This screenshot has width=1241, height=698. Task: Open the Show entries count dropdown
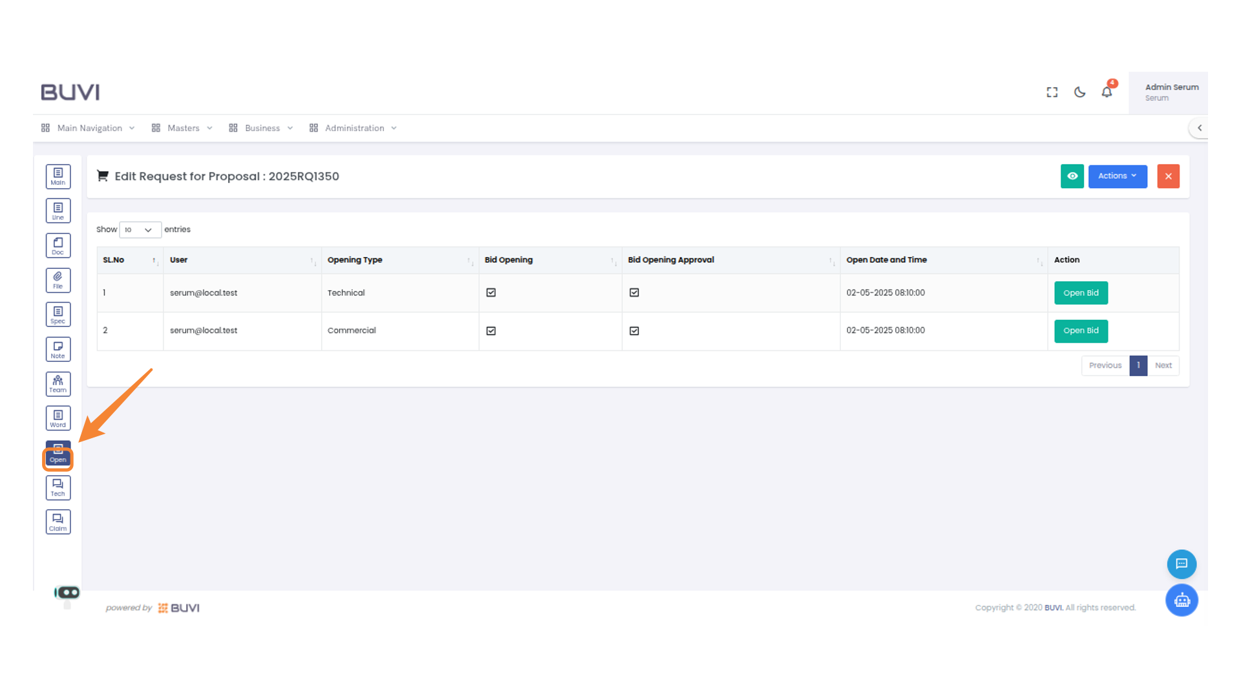click(x=140, y=230)
